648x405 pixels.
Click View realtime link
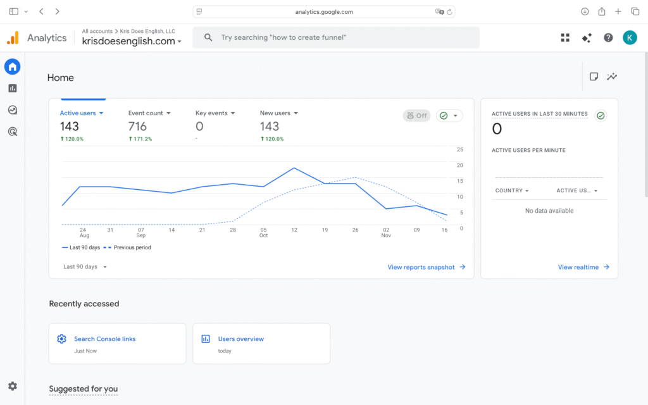(x=583, y=267)
